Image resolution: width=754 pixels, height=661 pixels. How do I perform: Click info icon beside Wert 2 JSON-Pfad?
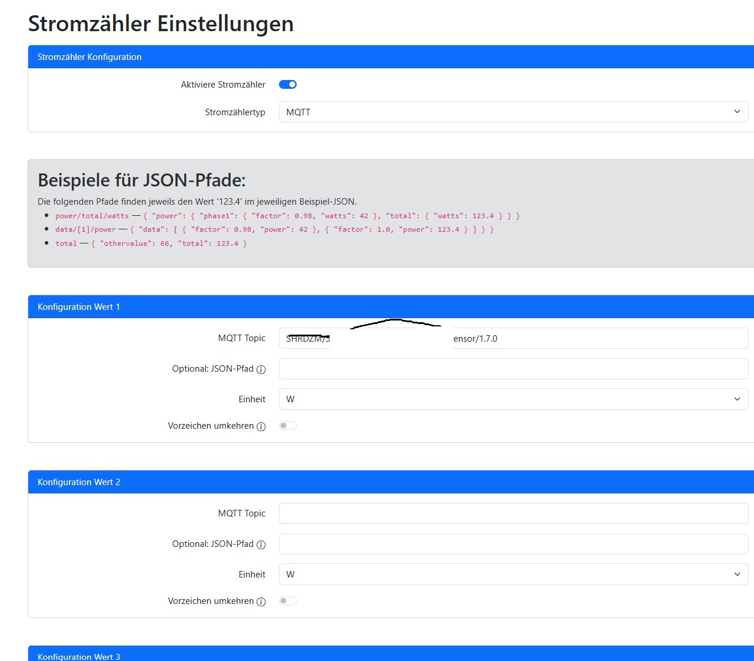click(x=261, y=545)
